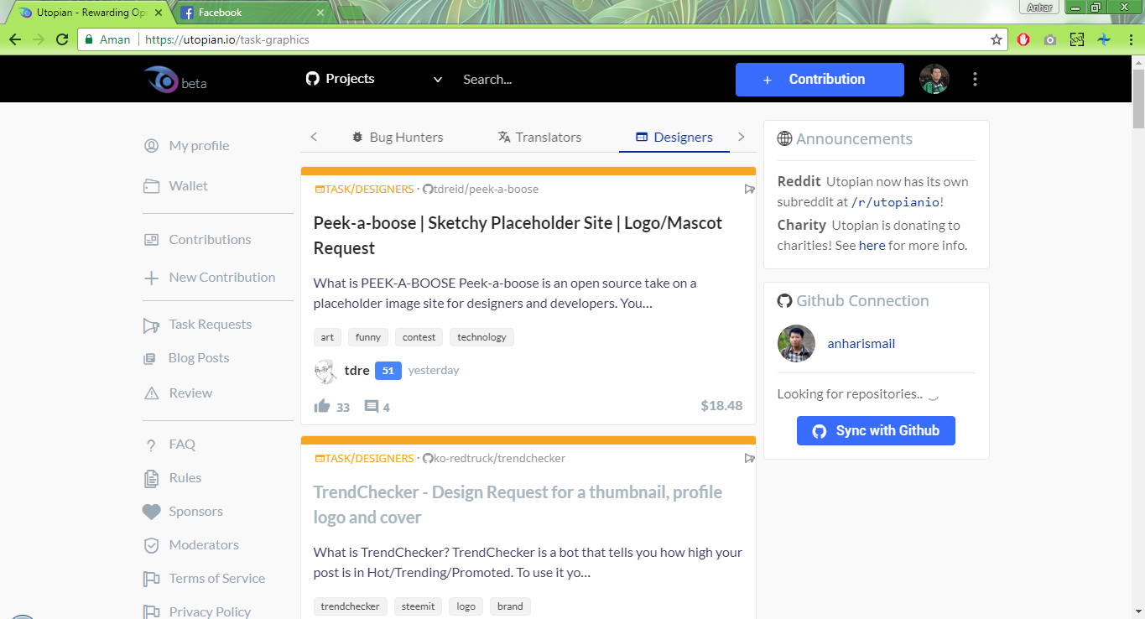This screenshot has height=619, width=1145.
Task: Click the FAQ question mark icon
Action: [x=151, y=445]
